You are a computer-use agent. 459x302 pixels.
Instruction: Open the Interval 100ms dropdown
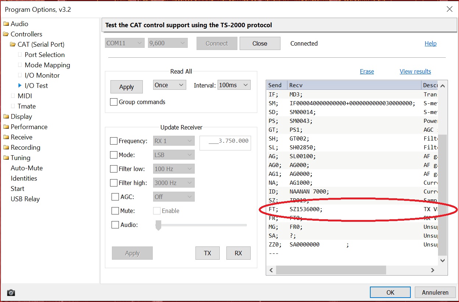click(234, 85)
